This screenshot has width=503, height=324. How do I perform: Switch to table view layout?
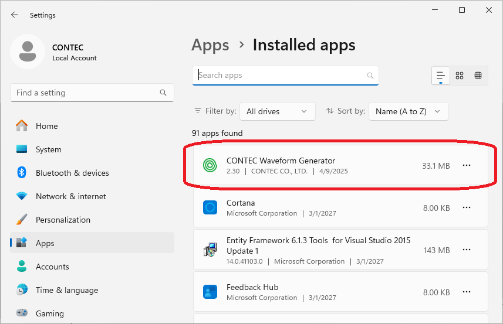click(478, 76)
